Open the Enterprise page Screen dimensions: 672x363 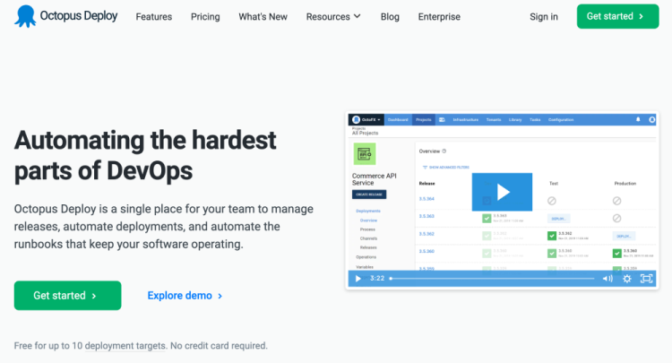[439, 17]
